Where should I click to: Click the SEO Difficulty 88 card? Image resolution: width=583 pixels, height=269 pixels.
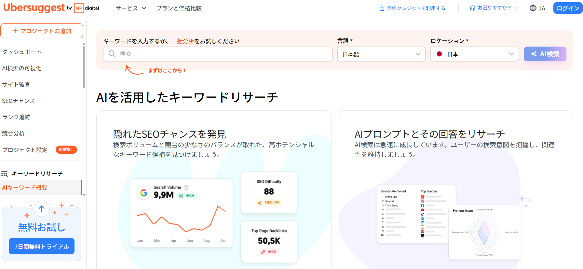point(269,192)
